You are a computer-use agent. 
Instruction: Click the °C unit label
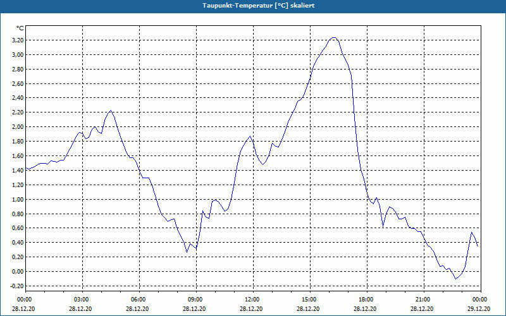pos(20,28)
